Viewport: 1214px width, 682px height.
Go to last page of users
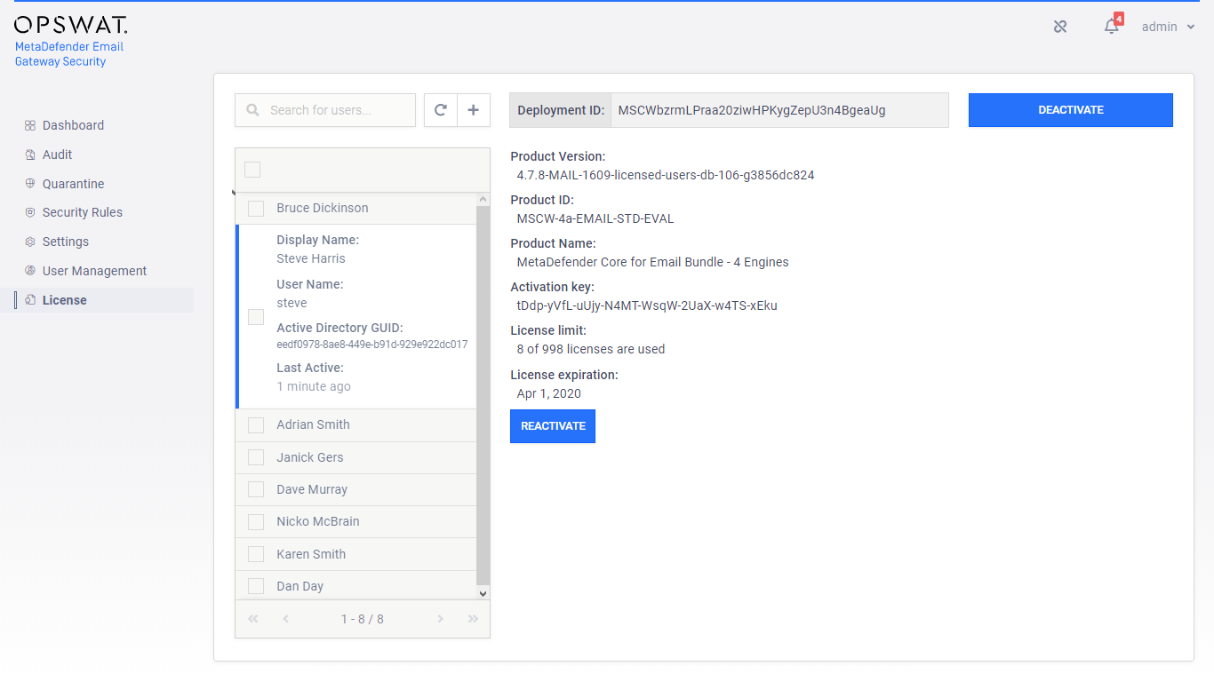point(473,619)
